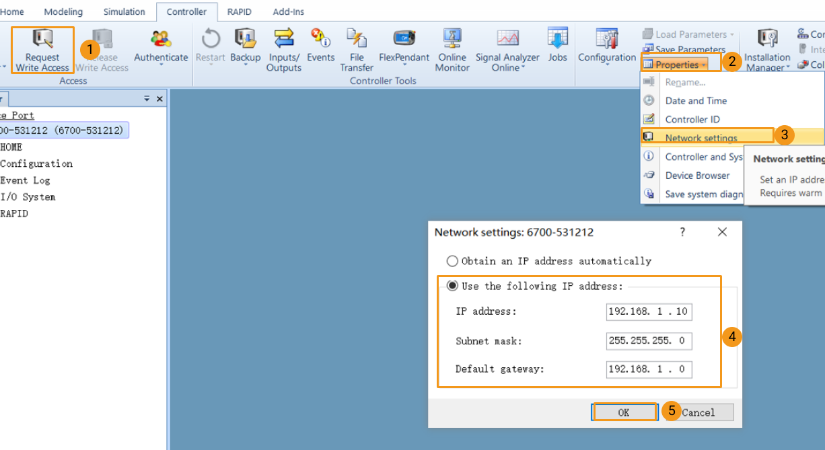Image resolution: width=825 pixels, height=450 pixels.
Task: Select Controller ID menu entry
Action: [x=692, y=120]
